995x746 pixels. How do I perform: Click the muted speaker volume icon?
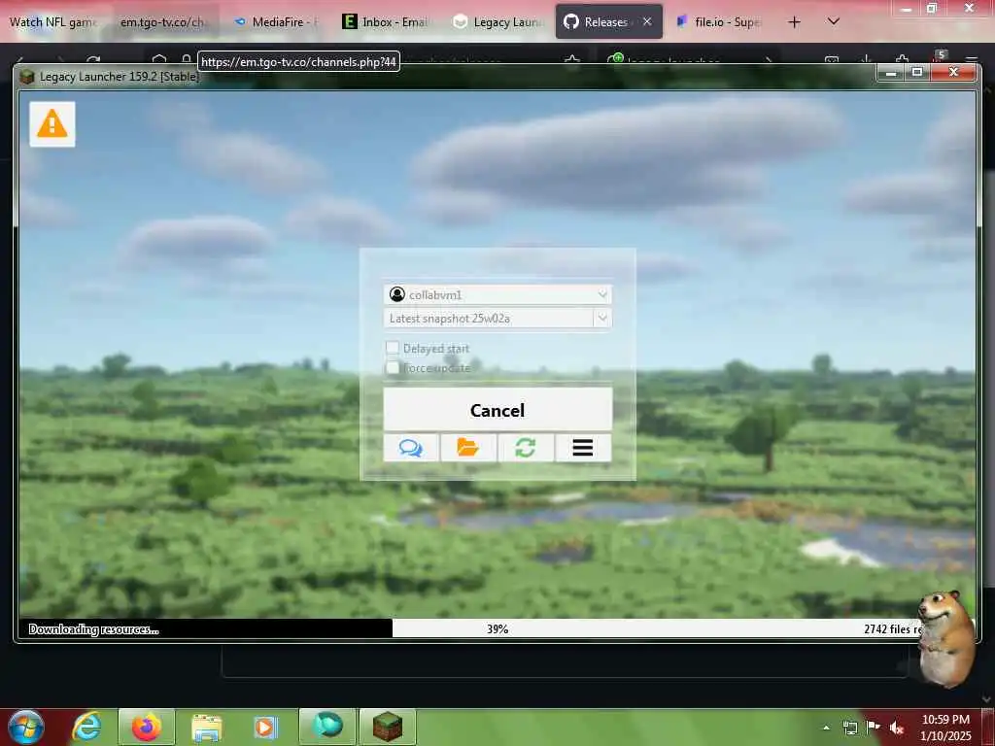click(x=897, y=728)
